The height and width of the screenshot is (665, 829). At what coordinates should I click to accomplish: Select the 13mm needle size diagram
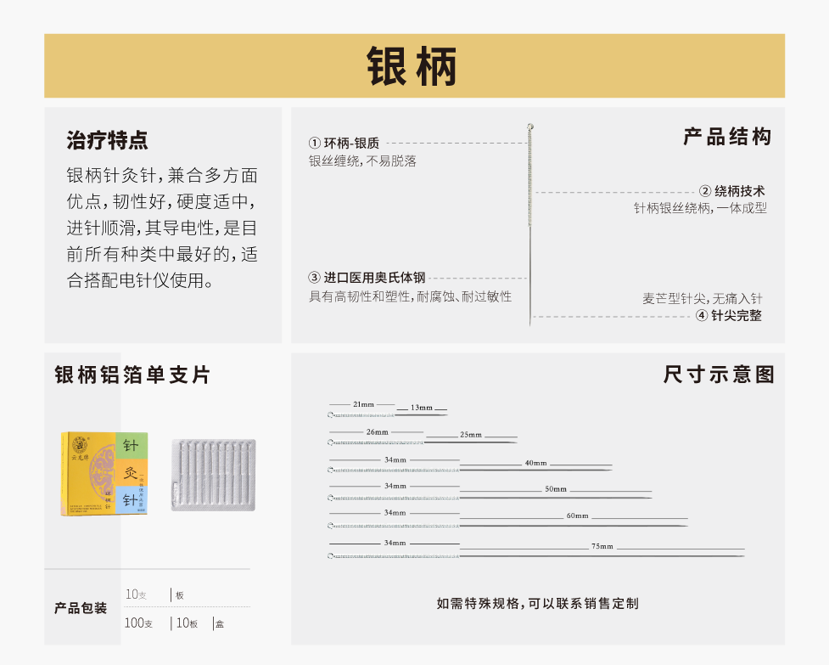click(x=388, y=410)
